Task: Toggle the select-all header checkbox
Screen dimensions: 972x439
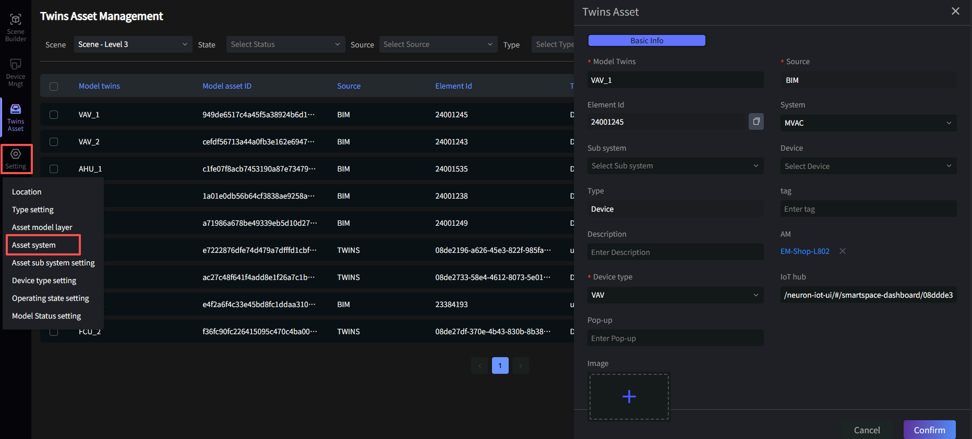Action: tap(54, 87)
